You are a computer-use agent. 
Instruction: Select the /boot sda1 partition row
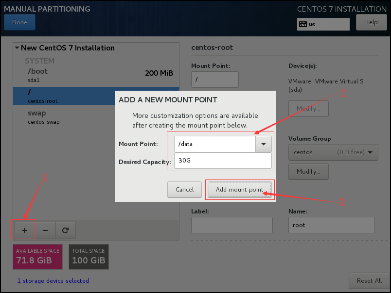[96, 75]
